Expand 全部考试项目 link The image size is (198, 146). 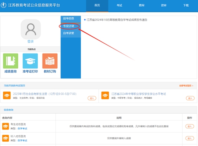(186, 85)
